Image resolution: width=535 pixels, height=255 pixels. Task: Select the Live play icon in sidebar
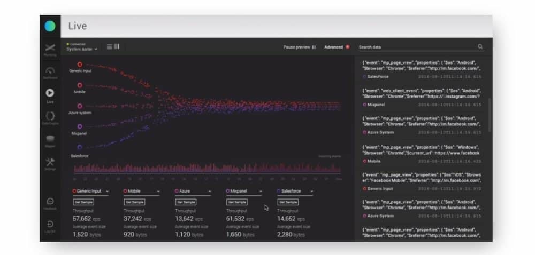click(x=50, y=93)
